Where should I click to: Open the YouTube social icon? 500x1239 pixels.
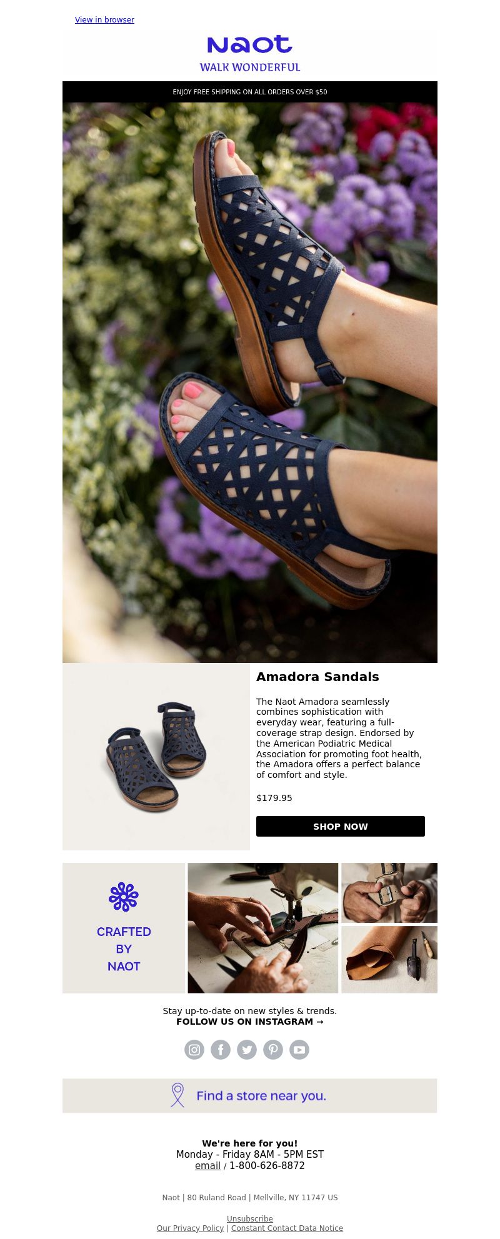click(x=299, y=1050)
